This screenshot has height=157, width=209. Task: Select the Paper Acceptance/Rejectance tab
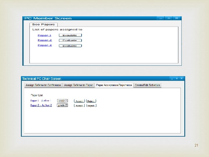pyautogui.click(x=114, y=85)
